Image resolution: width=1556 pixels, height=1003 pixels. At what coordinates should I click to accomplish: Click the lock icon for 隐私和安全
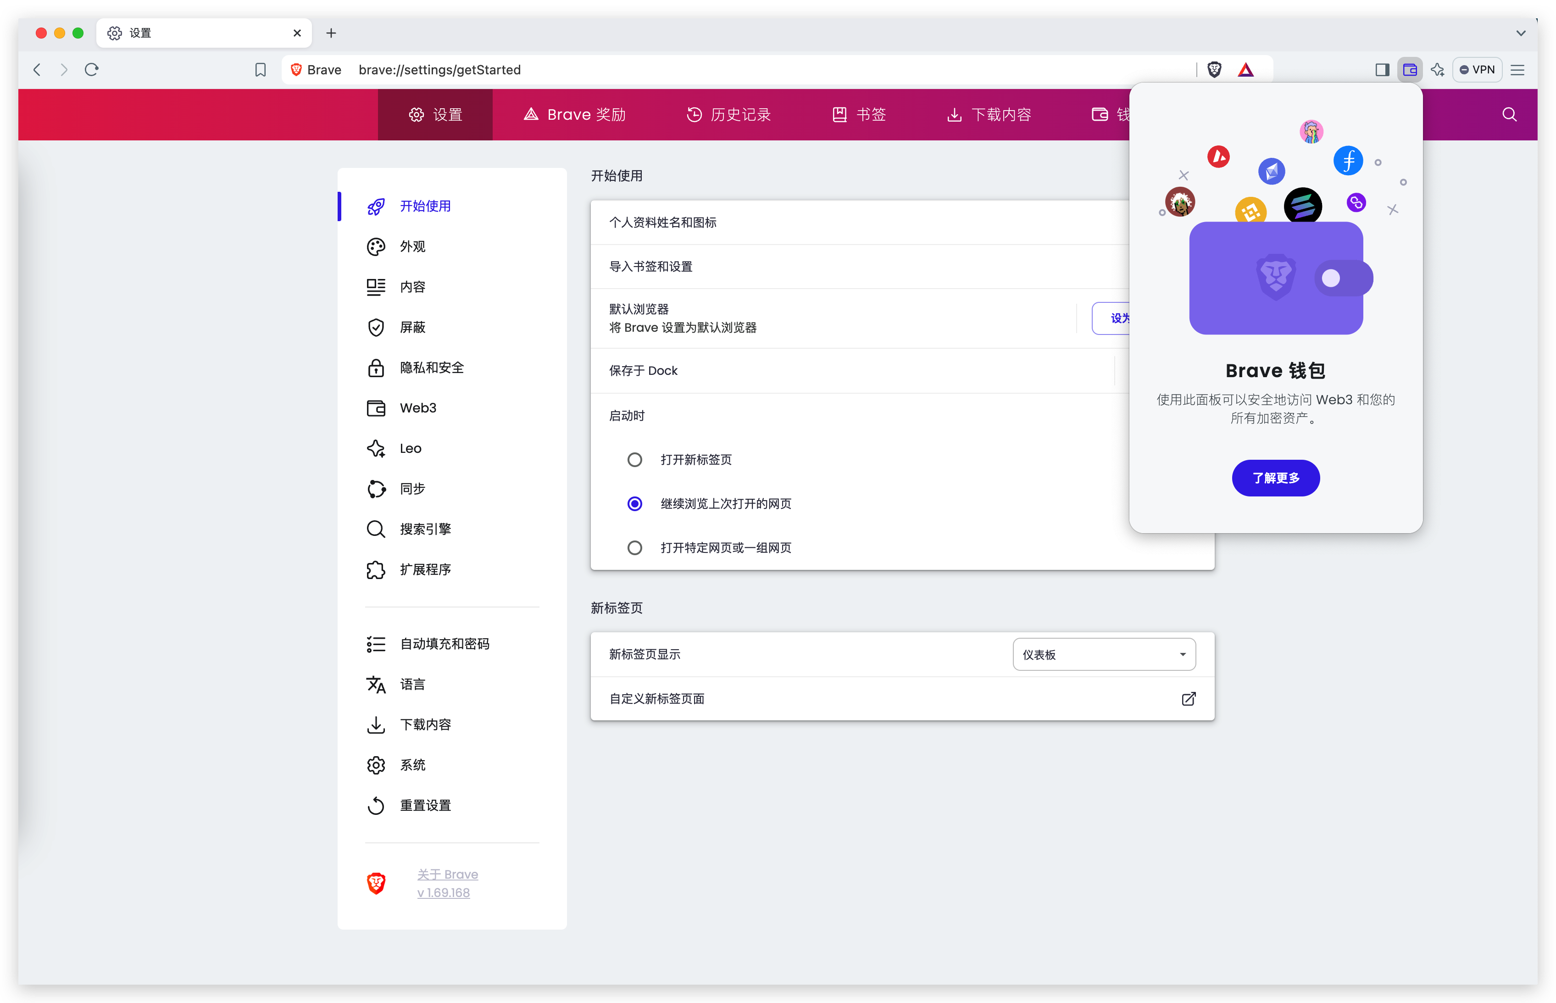pyautogui.click(x=376, y=368)
